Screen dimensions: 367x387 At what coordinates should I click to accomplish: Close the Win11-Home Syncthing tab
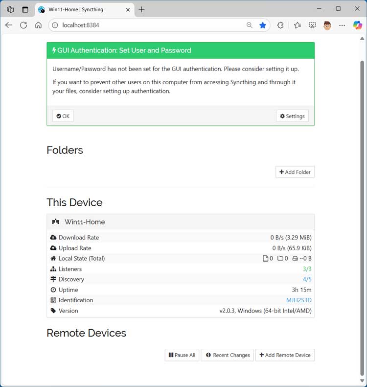pyautogui.click(x=128, y=10)
